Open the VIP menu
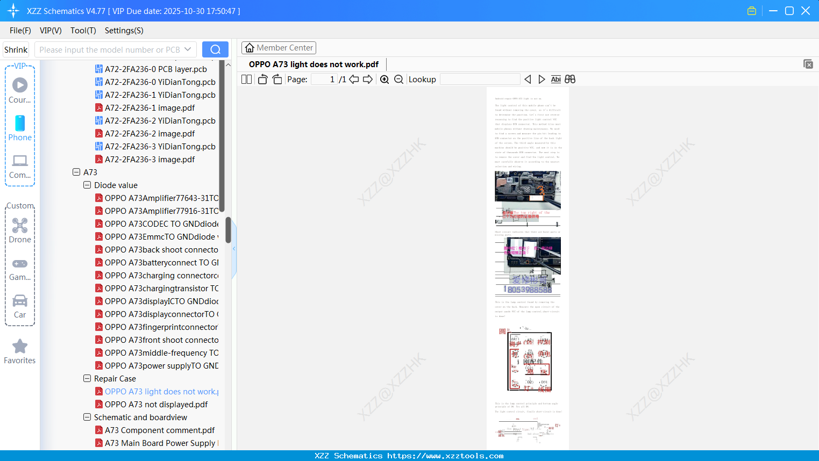 [x=51, y=30]
